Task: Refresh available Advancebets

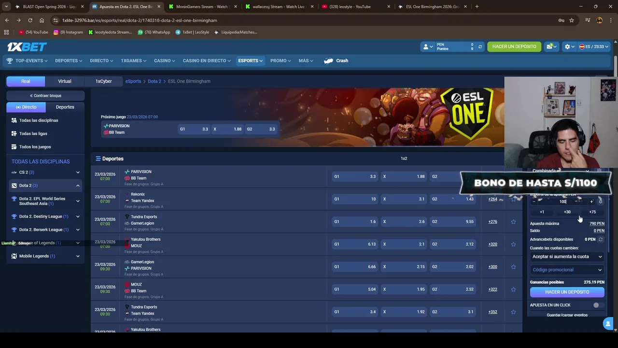Action: [x=601, y=239]
